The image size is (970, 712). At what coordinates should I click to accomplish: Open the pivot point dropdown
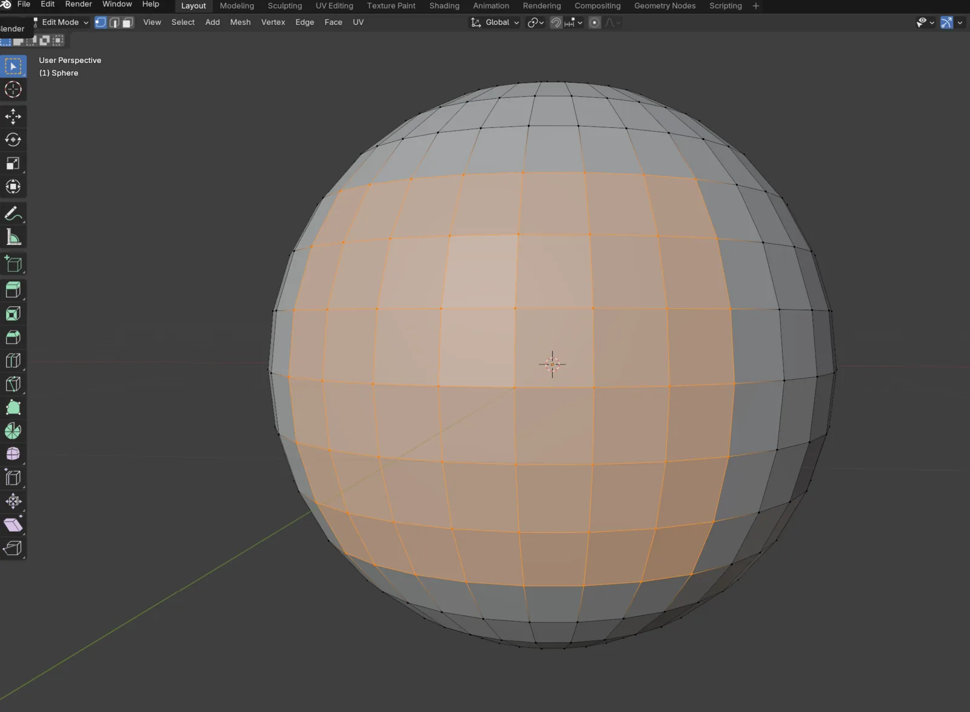536,22
